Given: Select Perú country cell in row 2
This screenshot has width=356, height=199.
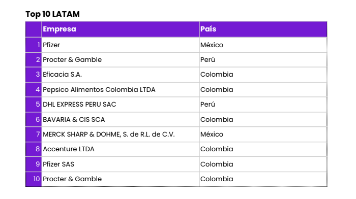Looking at the screenshot, I should click(x=263, y=60).
